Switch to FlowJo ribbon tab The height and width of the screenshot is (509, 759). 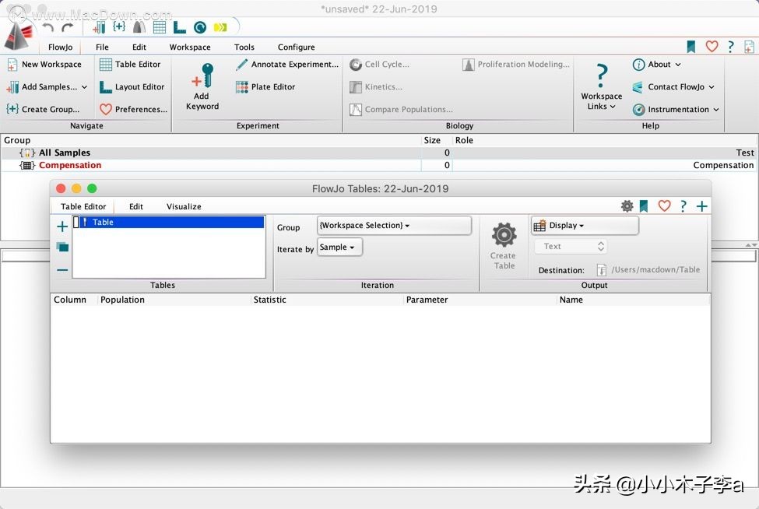[61, 47]
